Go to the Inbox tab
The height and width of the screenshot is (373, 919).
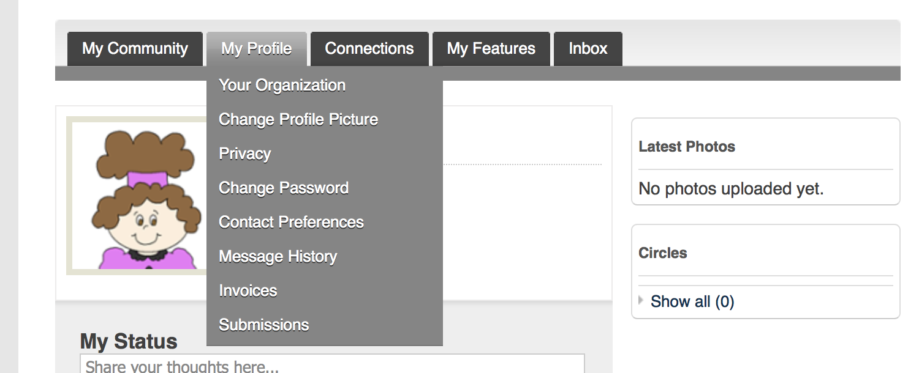[588, 49]
